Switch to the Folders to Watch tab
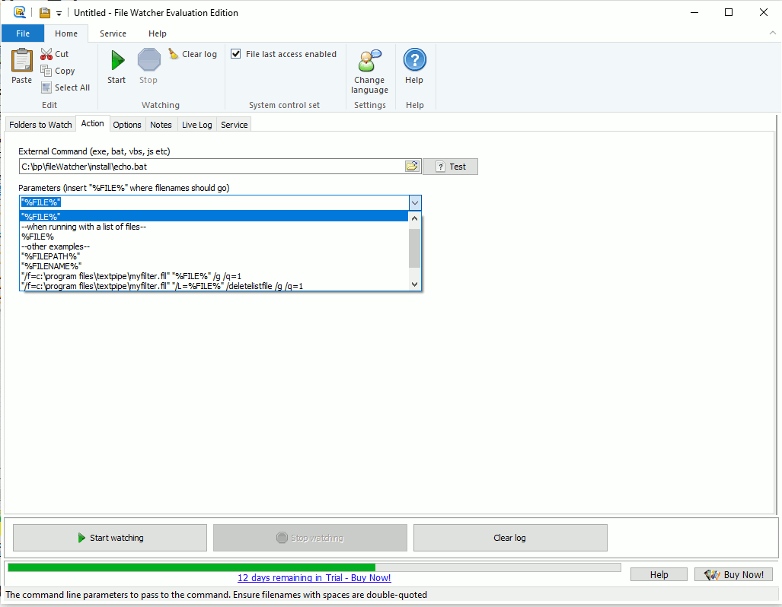The width and height of the screenshot is (782, 607). (40, 124)
